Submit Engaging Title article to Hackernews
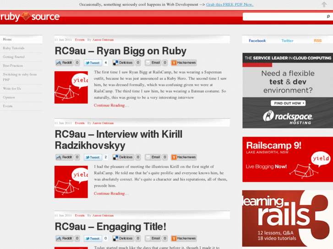The image size is (333, 249). click(184, 238)
